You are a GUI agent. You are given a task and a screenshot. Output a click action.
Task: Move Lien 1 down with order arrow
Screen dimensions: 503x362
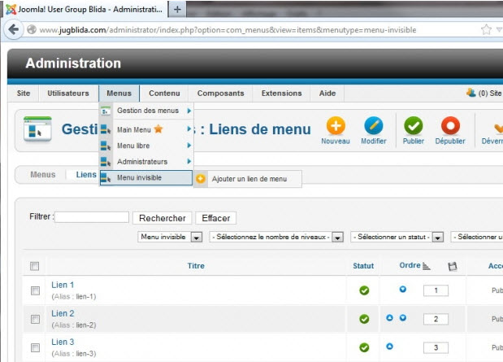click(402, 290)
